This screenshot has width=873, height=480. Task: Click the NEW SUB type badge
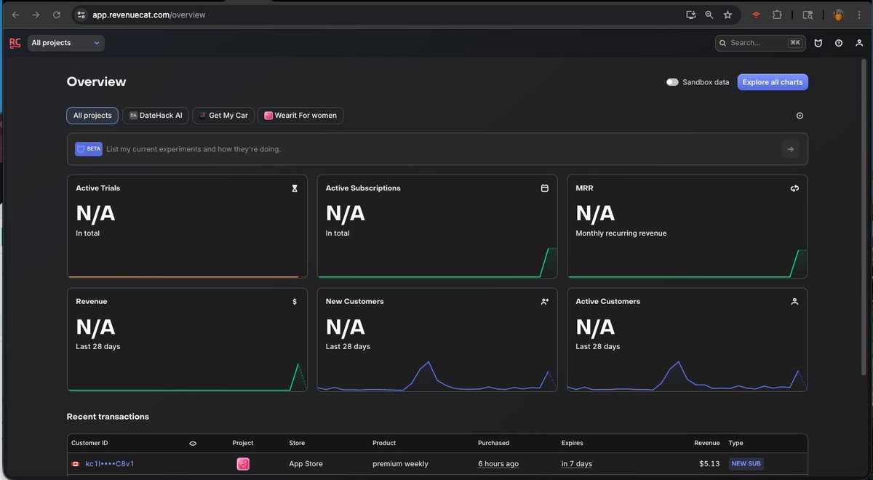(x=746, y=464)
